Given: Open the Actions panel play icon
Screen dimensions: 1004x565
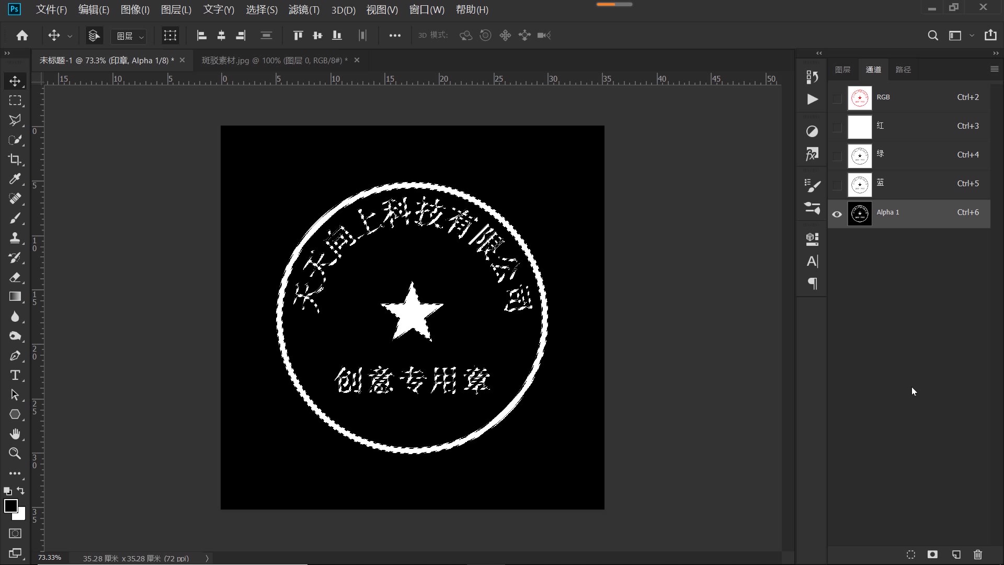Looking at the screenshot, I should (812, 99).
